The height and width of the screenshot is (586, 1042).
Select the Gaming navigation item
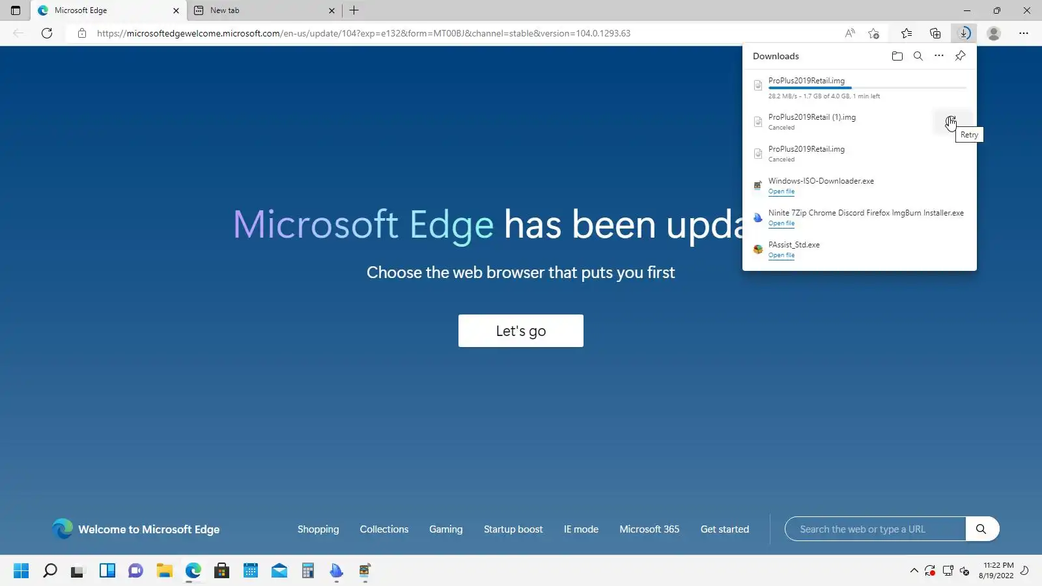tap(446, 529)
